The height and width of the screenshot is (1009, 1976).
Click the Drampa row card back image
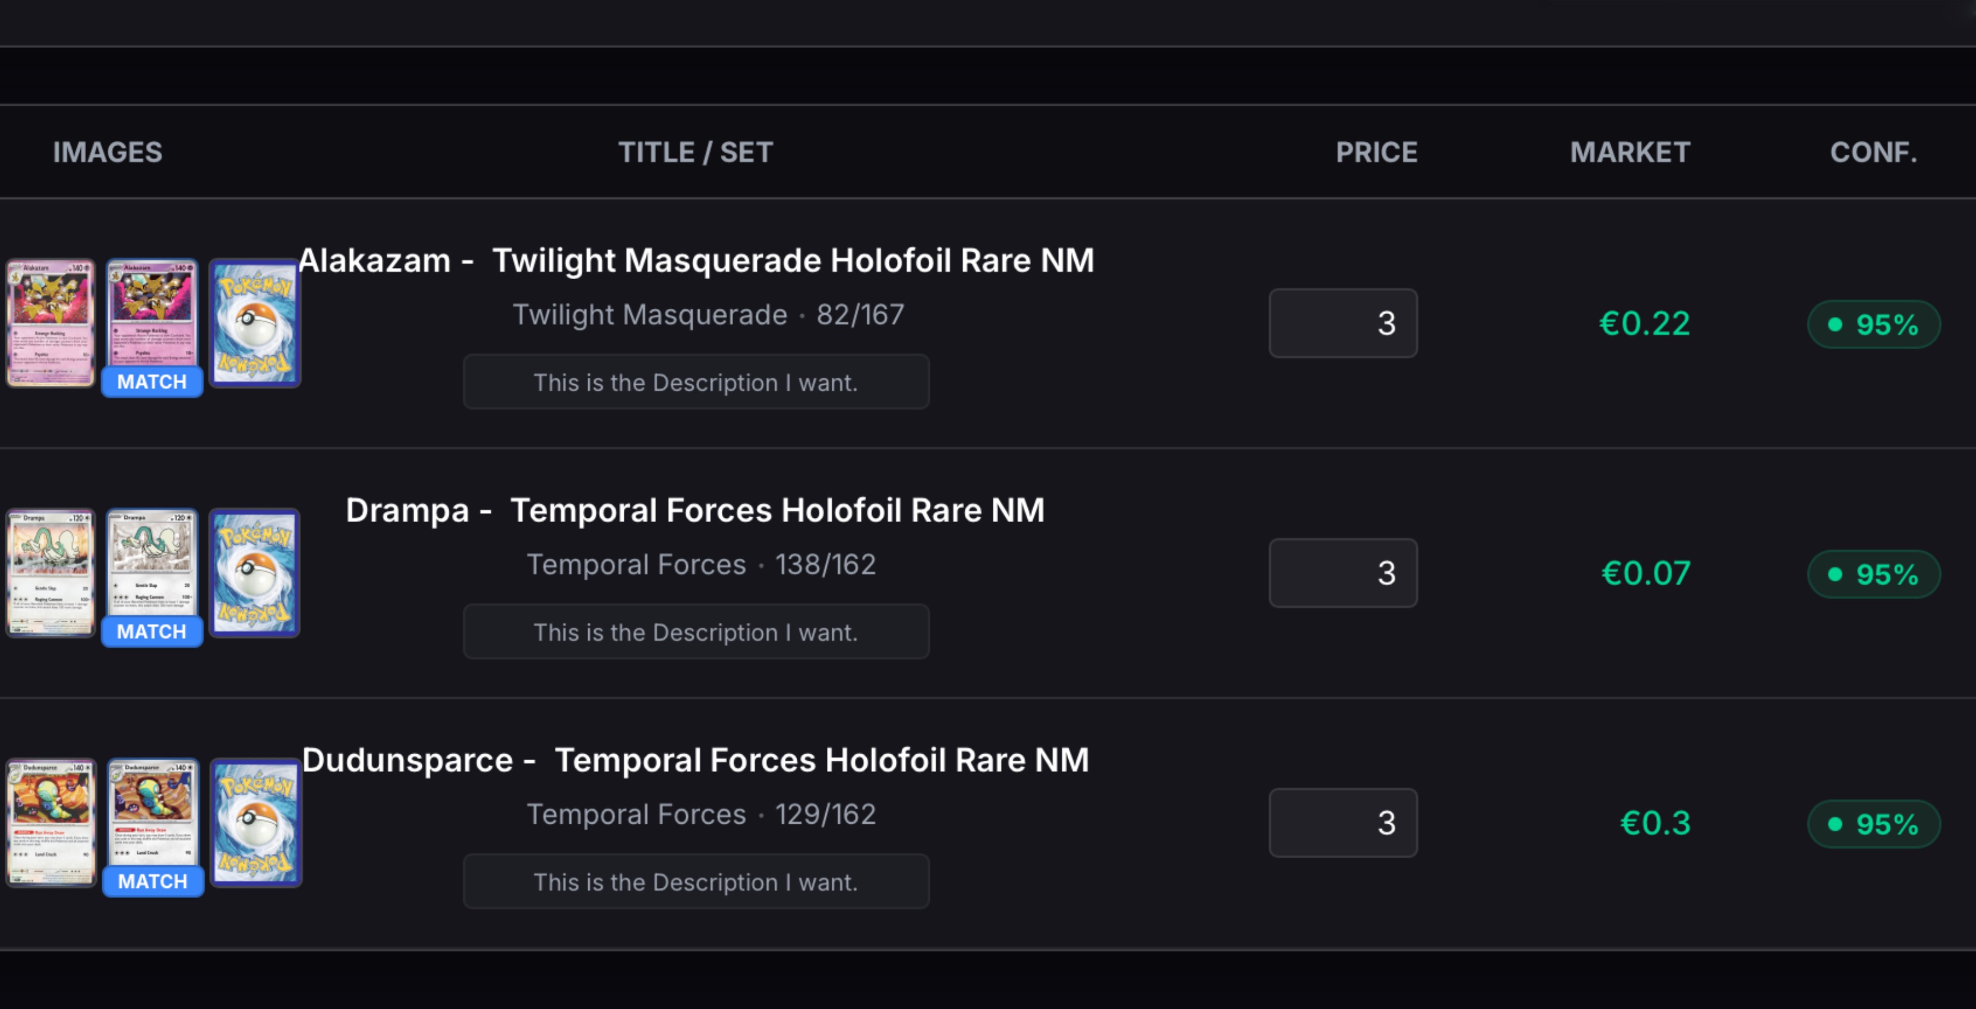tap(255, 572)
